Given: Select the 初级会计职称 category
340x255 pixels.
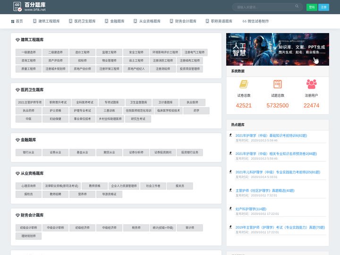Looking at the screenshot, I should coord(28,228).
